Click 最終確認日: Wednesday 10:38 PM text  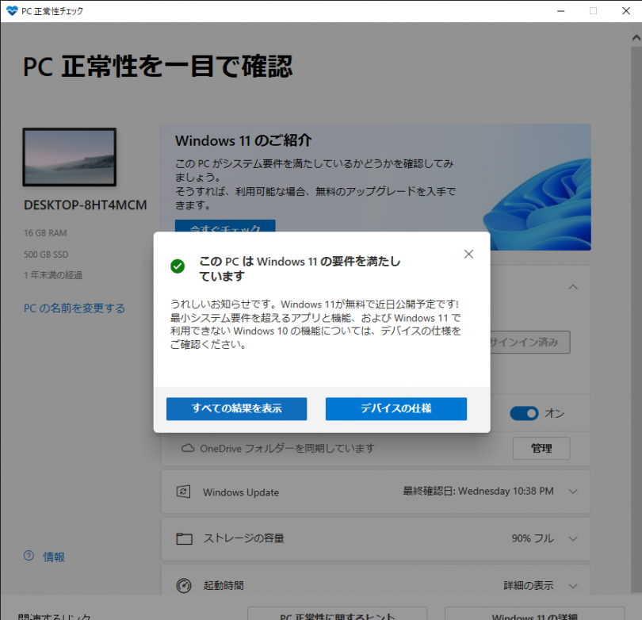pyautogui.click(x=478, y=491)
